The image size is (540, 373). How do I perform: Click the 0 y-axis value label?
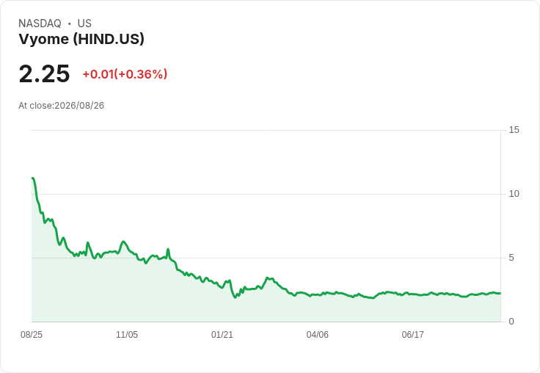pos(511,322)
